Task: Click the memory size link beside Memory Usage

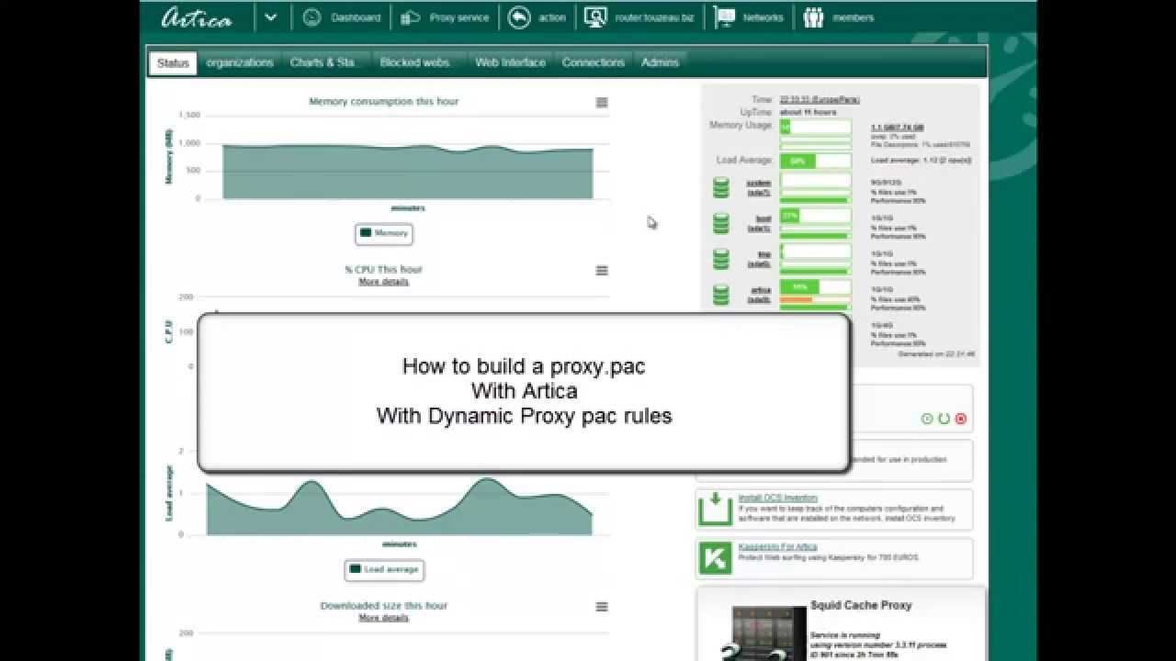Action: point(898,127)
